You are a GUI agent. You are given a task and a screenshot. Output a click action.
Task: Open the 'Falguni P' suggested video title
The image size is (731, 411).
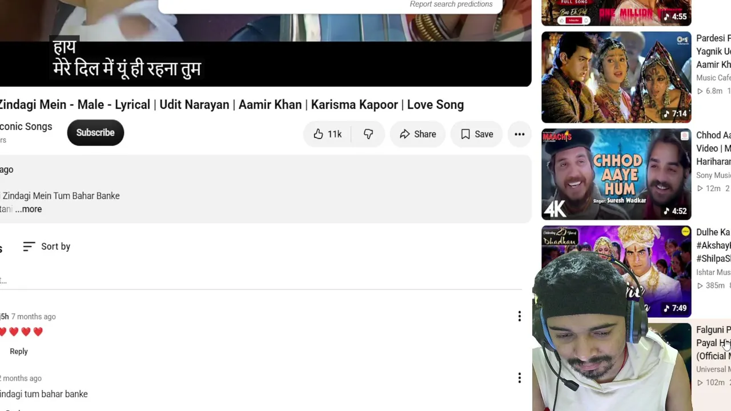point(713,342)
